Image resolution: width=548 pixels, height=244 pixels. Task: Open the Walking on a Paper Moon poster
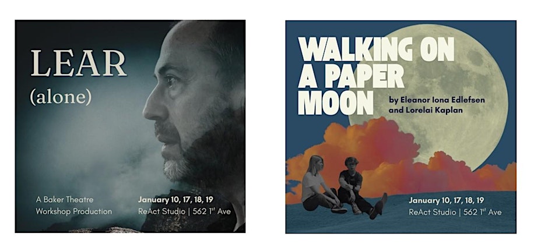(x=401, y=127)
